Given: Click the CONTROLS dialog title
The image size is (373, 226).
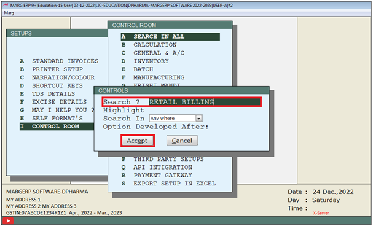Looking at the screenshot, I should tap(113, 90).
